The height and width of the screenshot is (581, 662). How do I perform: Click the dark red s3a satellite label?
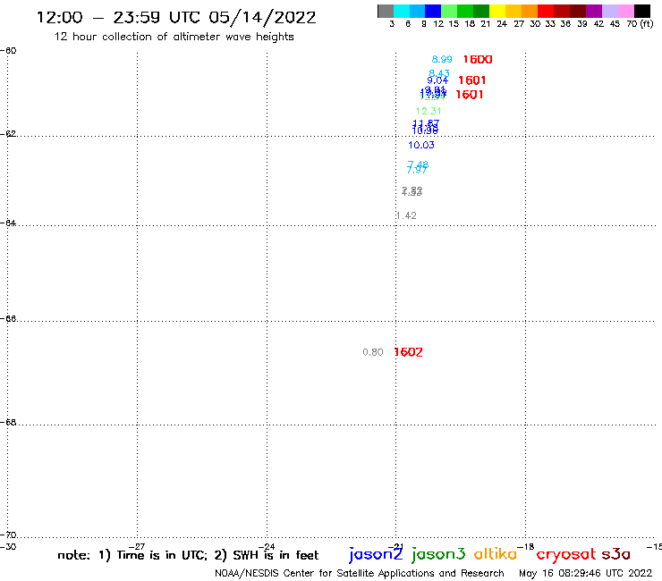coord(615,554)
